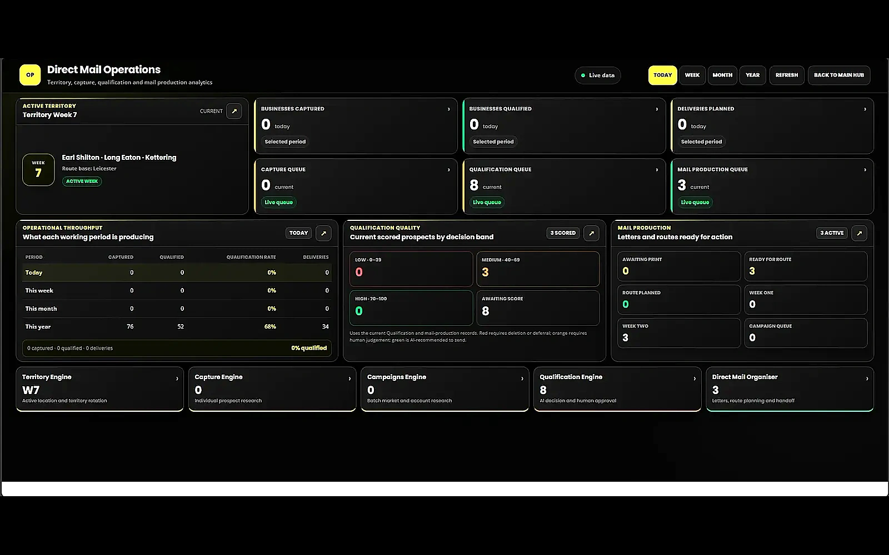Expand Mail Production Queue card chevron
The image size is (889, 555).
click(x=865, y=170)
